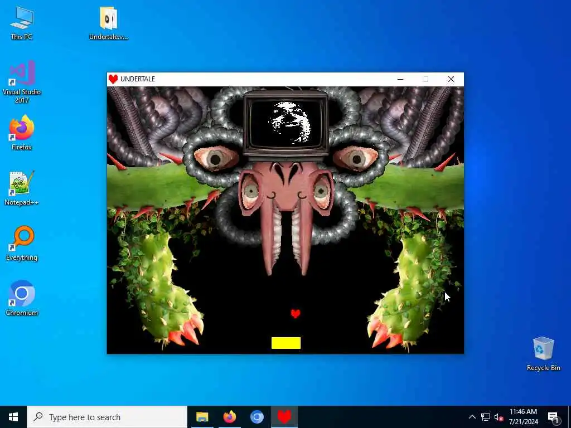Click the muted volume tray icon
This screenshot has width=571, height=428.
point(499,417)
